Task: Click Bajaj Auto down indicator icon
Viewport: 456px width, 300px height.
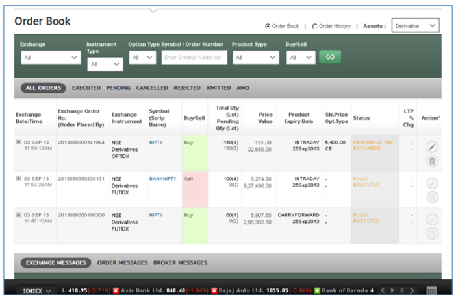Action: 214,290
